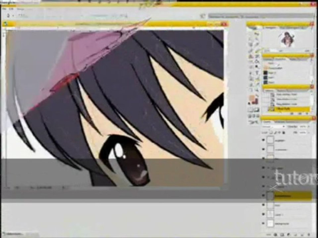Add a layer style from Layers panel footer

point(275,235)
